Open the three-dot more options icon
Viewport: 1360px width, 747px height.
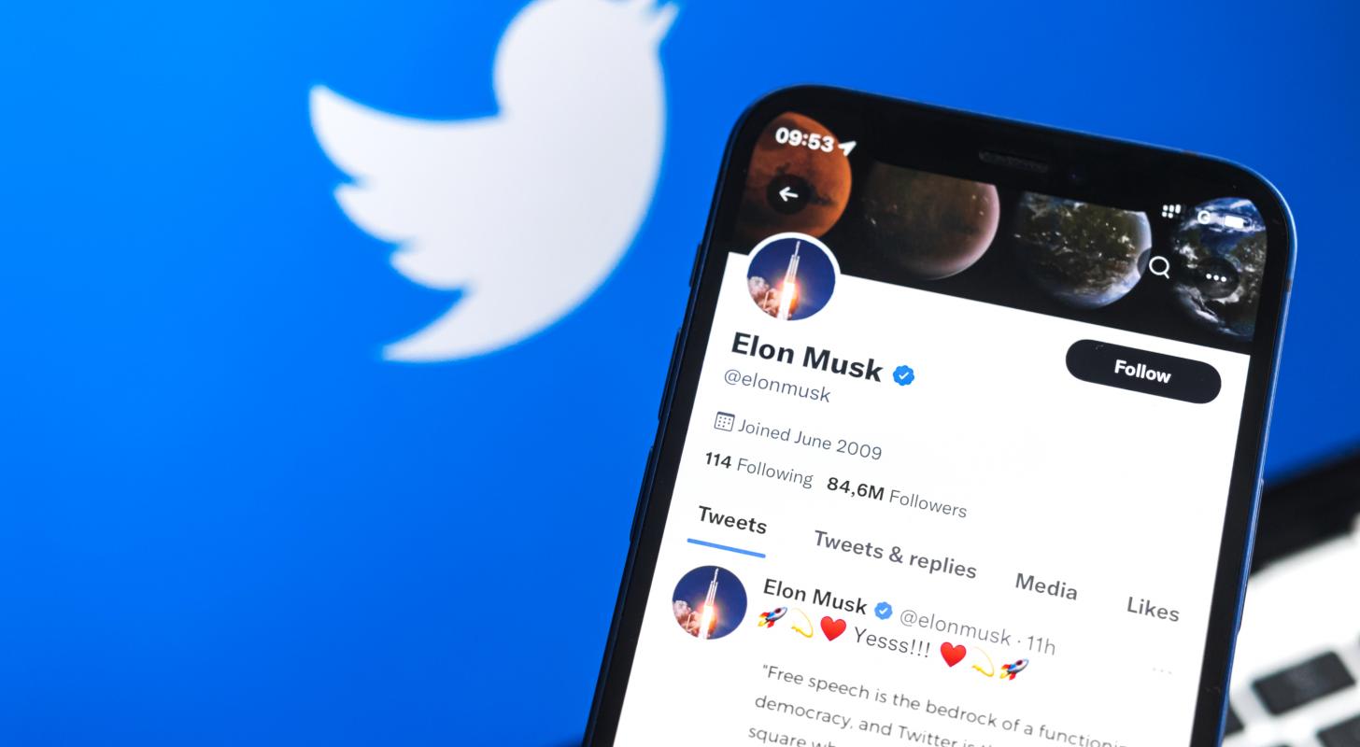1216,277
